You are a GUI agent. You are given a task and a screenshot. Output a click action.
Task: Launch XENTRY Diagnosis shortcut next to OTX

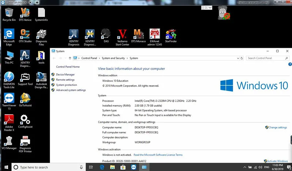[74, 37]
